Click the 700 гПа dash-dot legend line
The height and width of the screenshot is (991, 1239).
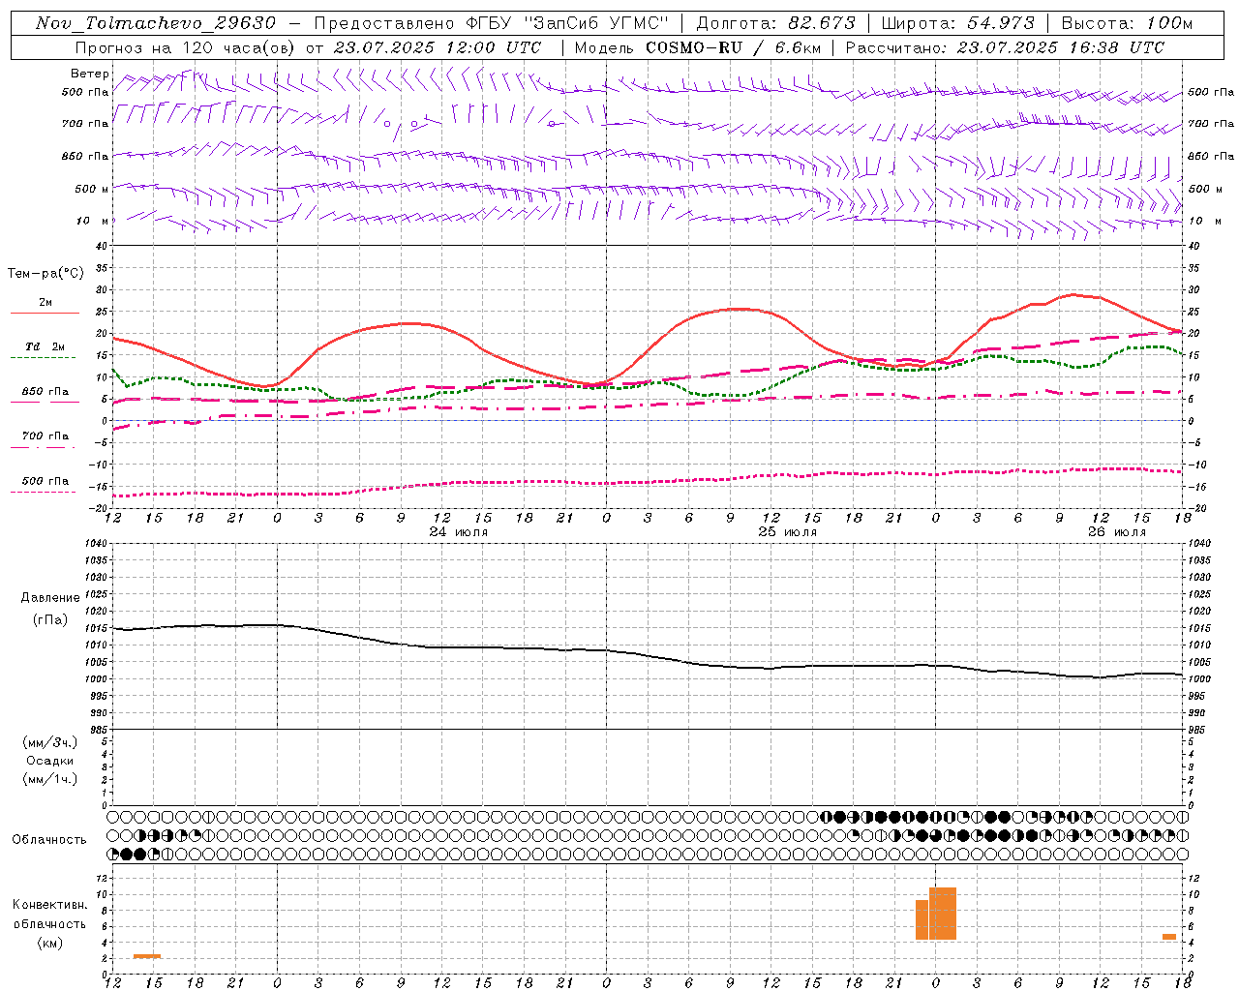point(45,448)
